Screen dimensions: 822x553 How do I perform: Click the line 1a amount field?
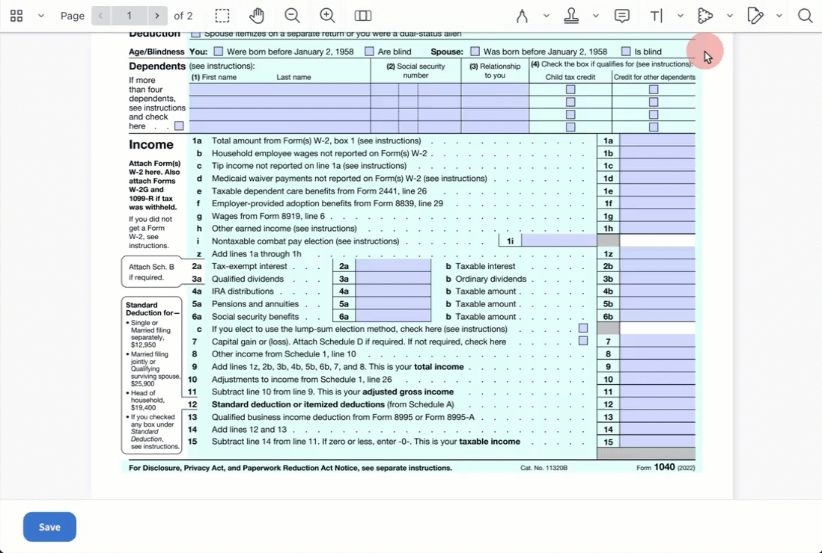657,140
